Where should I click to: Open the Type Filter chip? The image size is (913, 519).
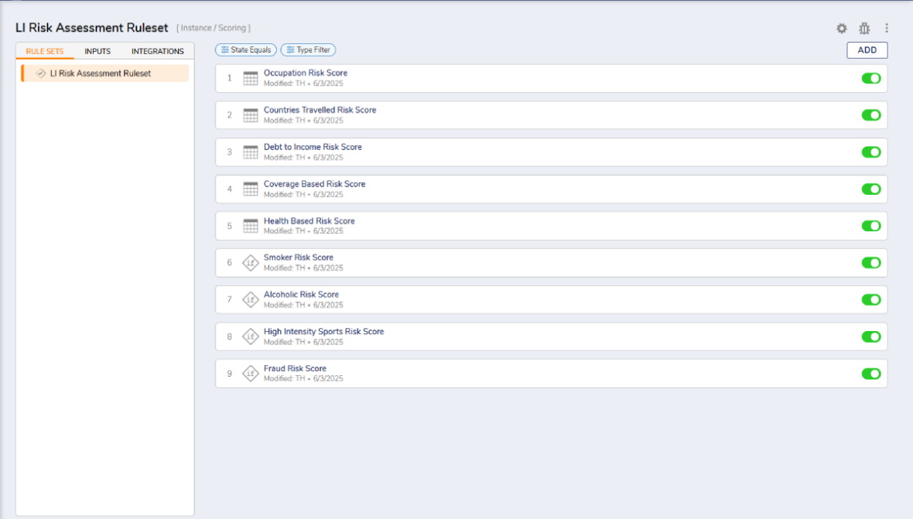click(x=308, y=50)
